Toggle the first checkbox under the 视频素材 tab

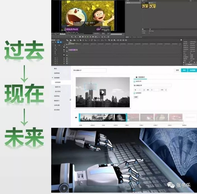[134, 81]
